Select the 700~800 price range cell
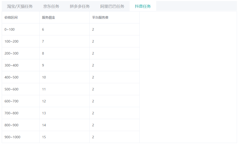Screen dimensions: 238x144 21,113
